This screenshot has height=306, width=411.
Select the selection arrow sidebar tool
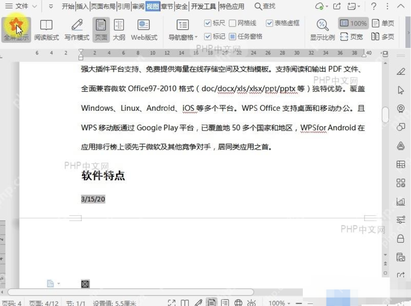401,90
